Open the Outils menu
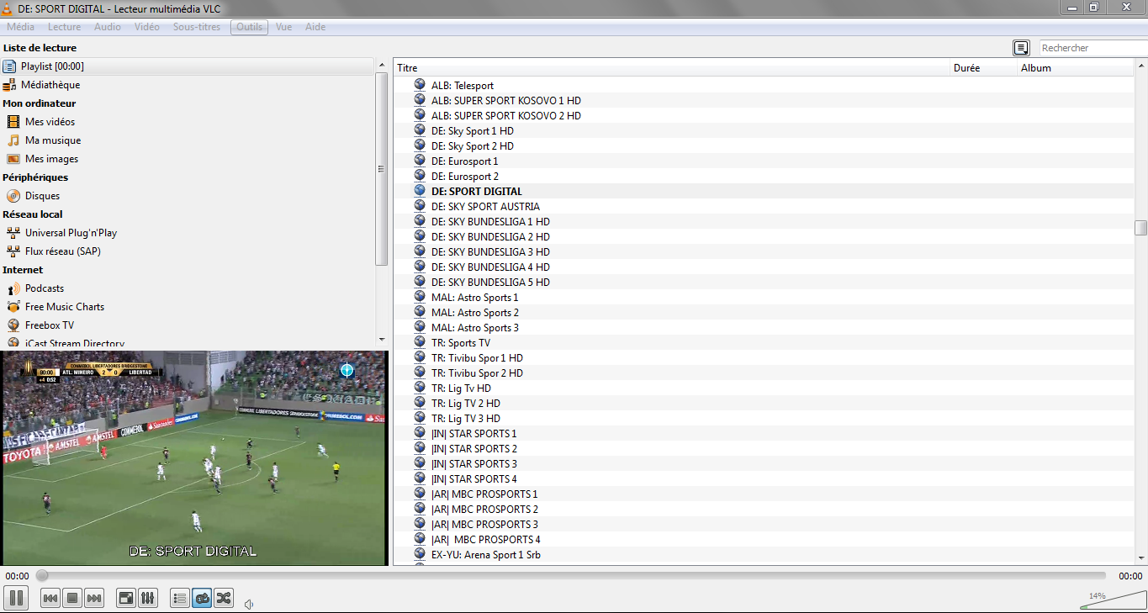The height and width of the screenshot is (613, 1148). [249, 27]
